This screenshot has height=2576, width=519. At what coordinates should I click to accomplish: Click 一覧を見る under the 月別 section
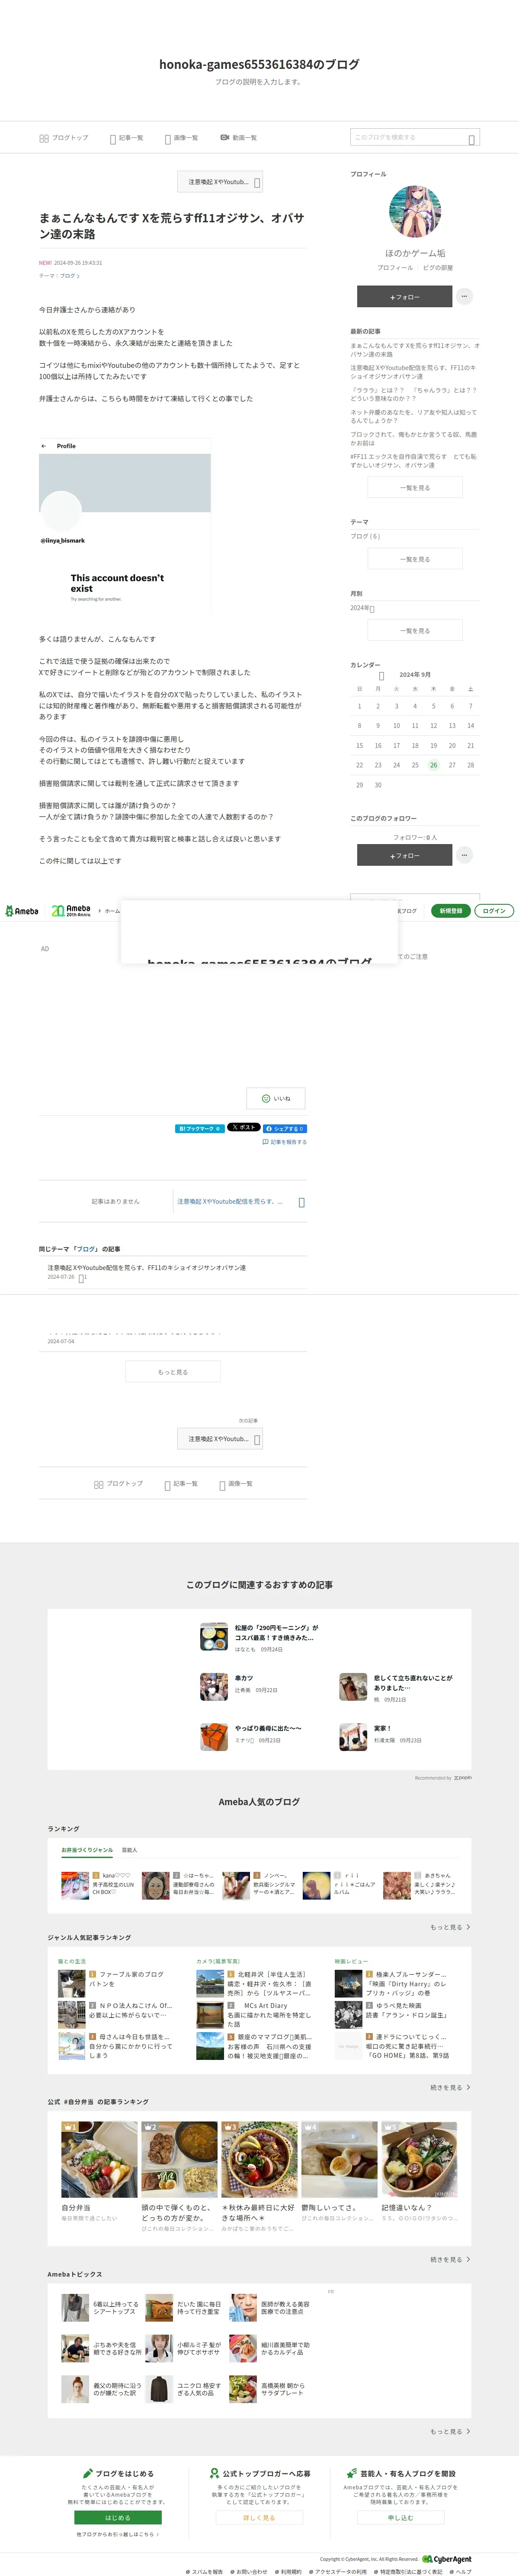pyautogui.click(x=415, y=631)
